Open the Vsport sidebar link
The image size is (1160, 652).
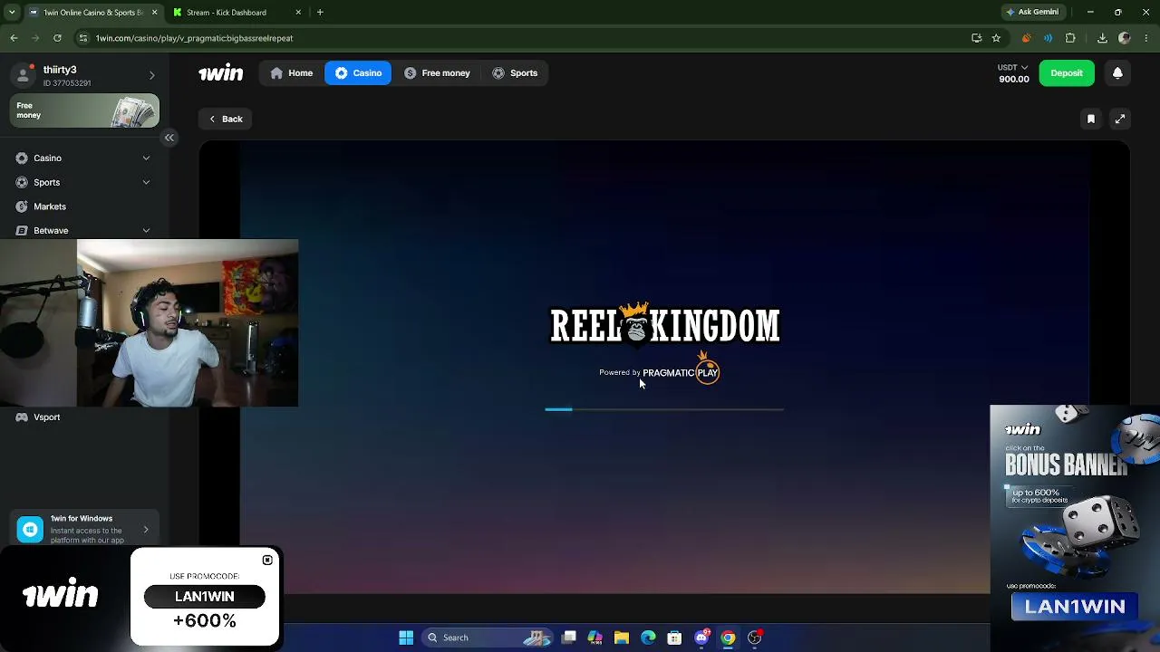tap(47, 417)
